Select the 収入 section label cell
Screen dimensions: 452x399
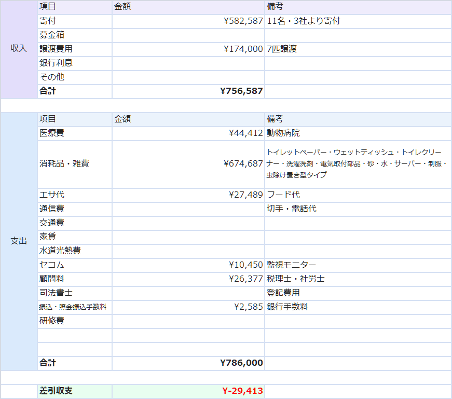[x=19, y=49]
